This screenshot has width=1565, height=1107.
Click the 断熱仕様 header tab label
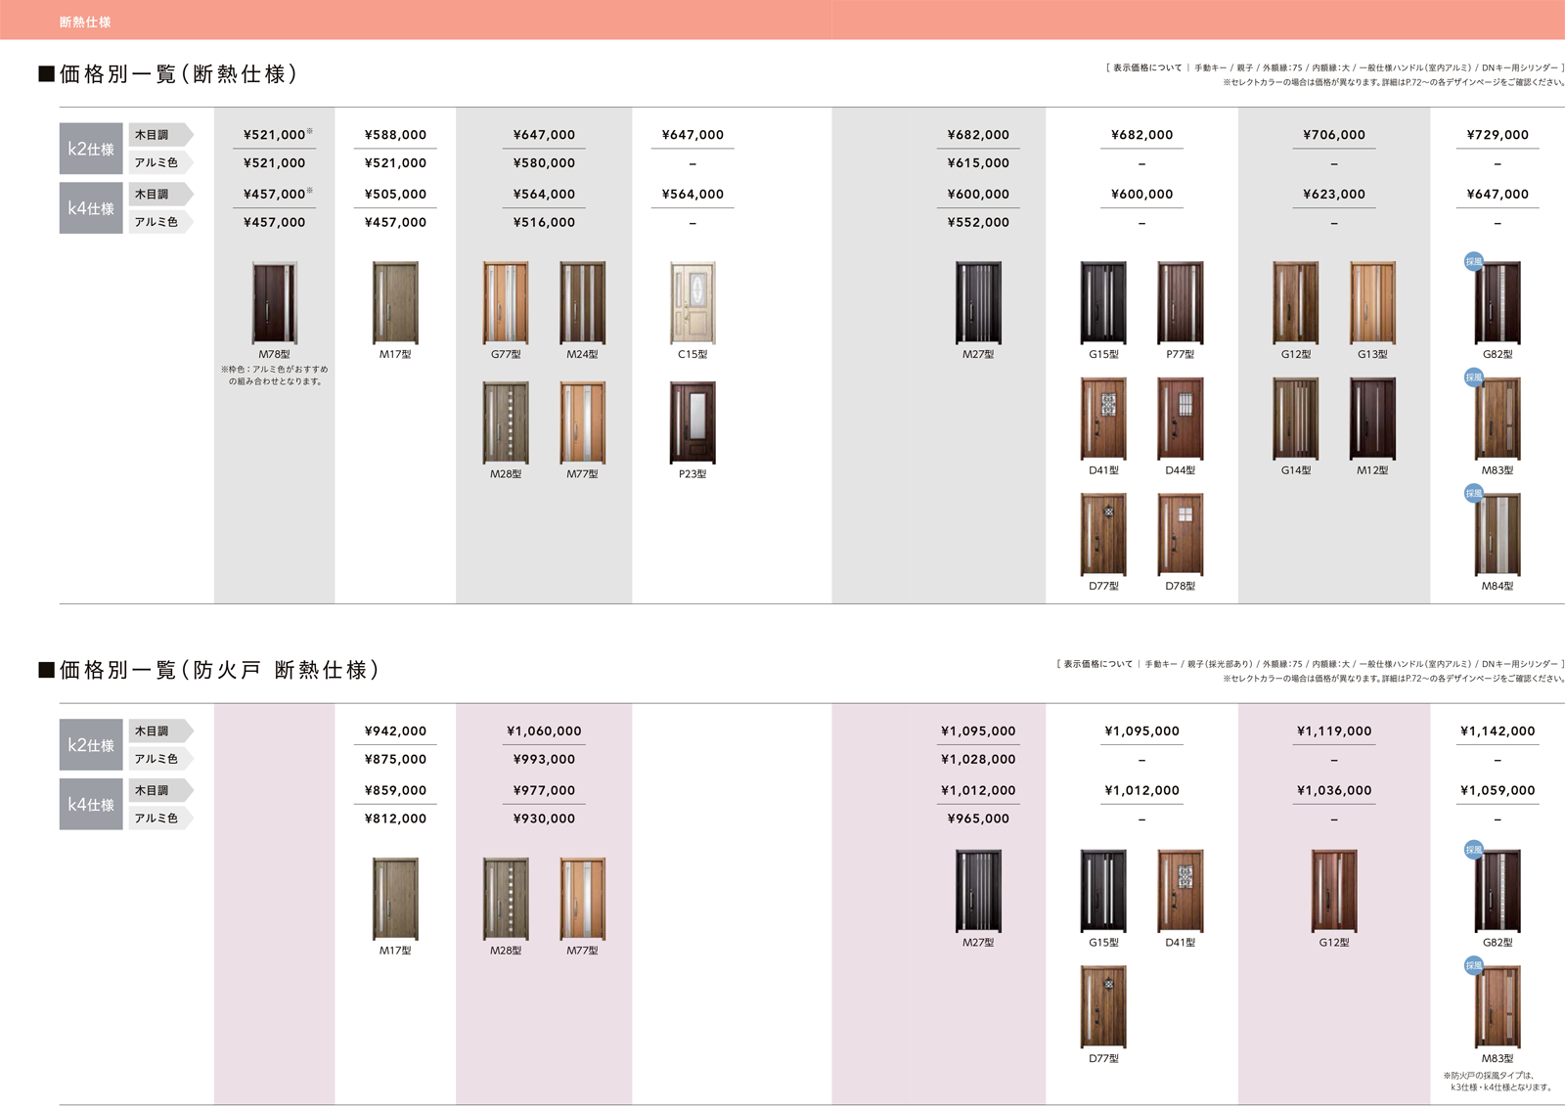[x=85, y=22]
